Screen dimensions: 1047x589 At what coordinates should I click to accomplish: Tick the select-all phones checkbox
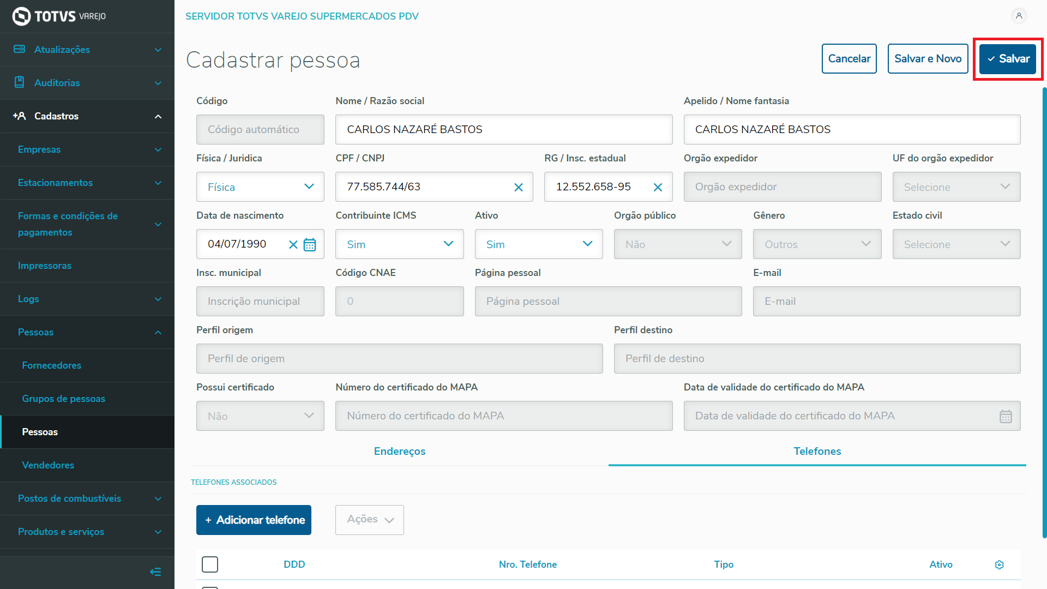[x=210, y=564]
